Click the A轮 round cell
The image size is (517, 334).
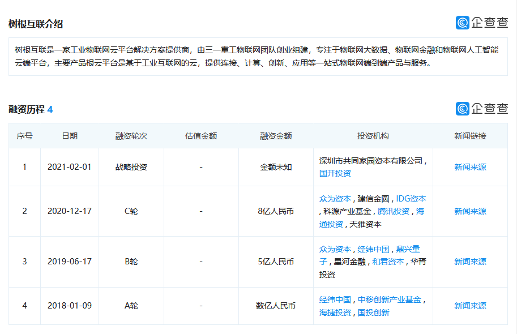pyautogui.click(x=131, y=306)
